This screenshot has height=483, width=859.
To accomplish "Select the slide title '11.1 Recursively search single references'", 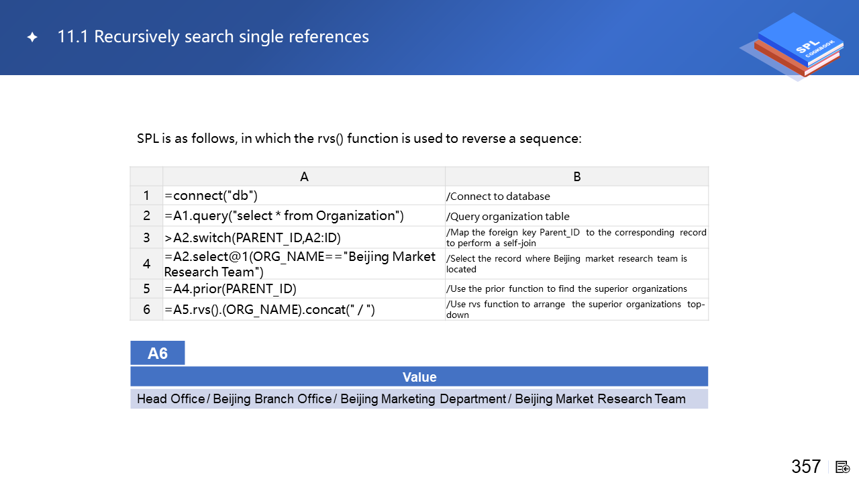I will [x=213, y=37].
